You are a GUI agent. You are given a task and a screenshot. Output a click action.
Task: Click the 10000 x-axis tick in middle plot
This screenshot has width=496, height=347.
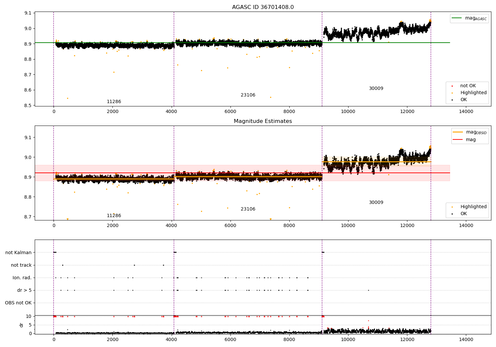coord(348,225)
